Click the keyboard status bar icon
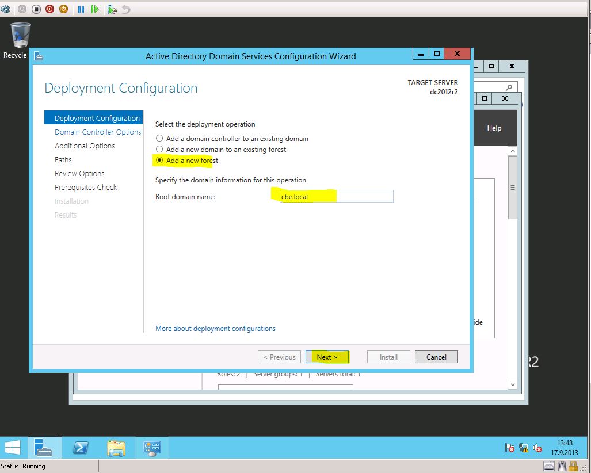 pyautogui.click(x=549, y=467)
